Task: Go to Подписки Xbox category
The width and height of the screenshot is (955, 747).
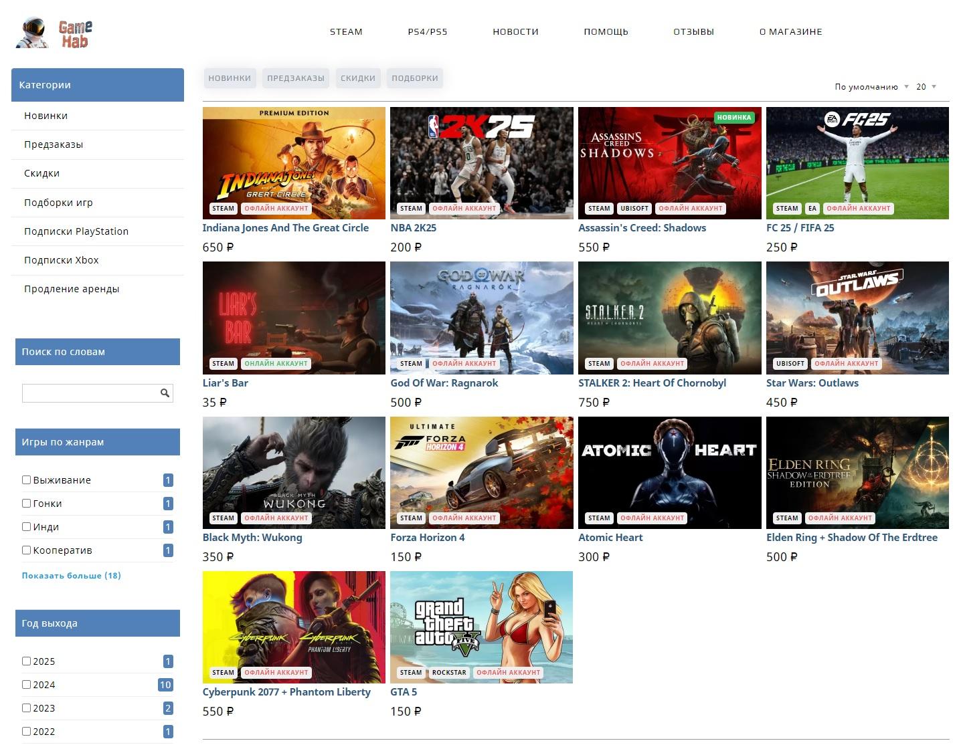Action: (x=98, y=260)
